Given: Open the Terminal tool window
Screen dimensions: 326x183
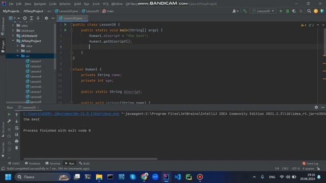Looking at the screenshot, I should [x=53, y=164].
